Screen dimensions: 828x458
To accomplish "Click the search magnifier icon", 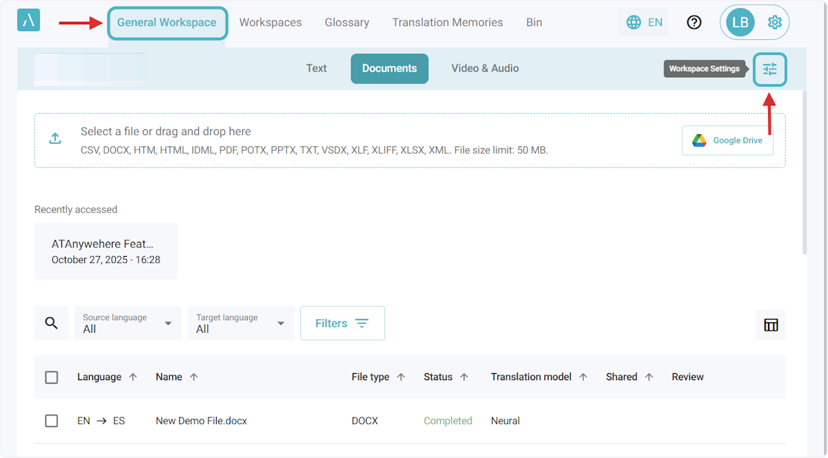I will pyautogui.click(x=52, y=323).
